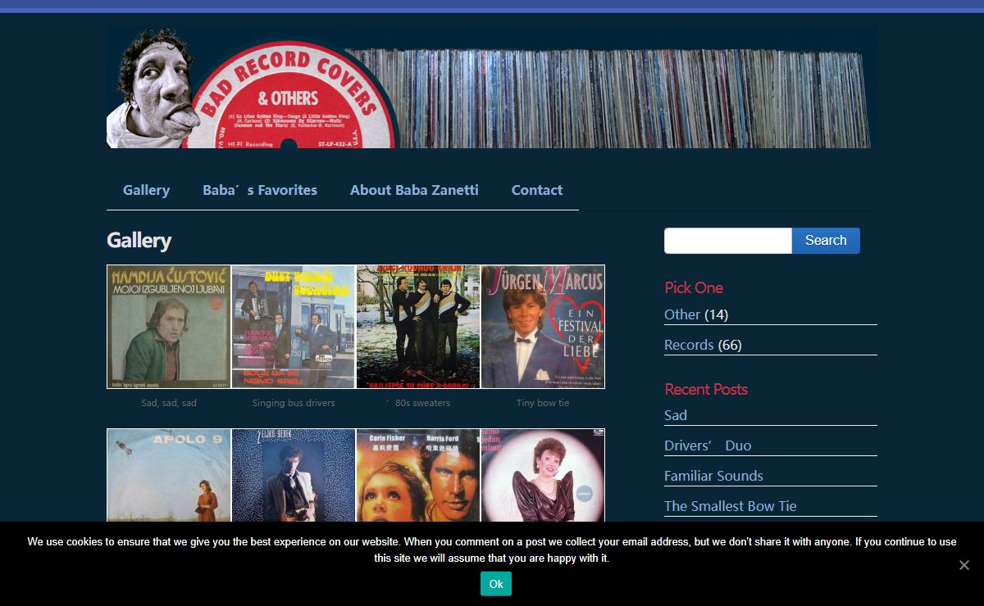This screenshot has height=606, width=984.
Task: Open the Jürgen Marcus album cover thumbnail
Action: (x=543, y=327)
